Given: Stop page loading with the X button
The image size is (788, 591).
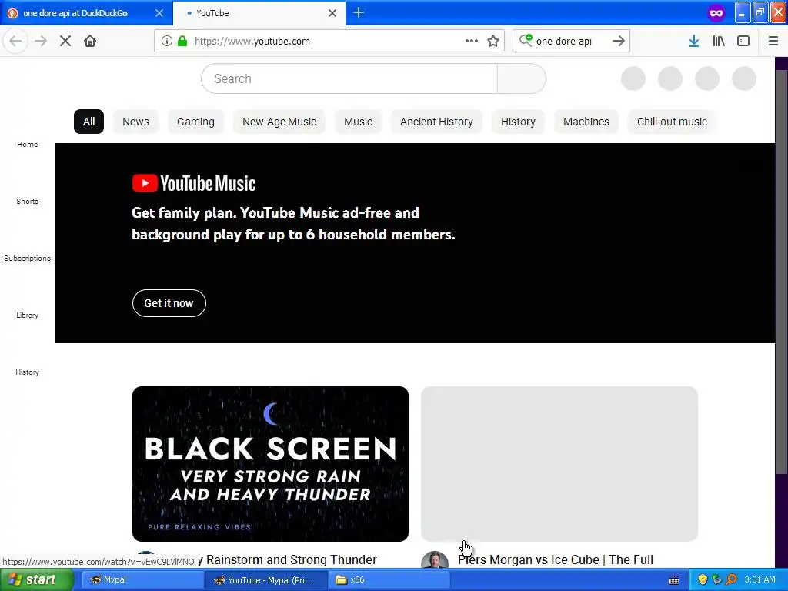Looking at the screenshot, I should point(65,41).
